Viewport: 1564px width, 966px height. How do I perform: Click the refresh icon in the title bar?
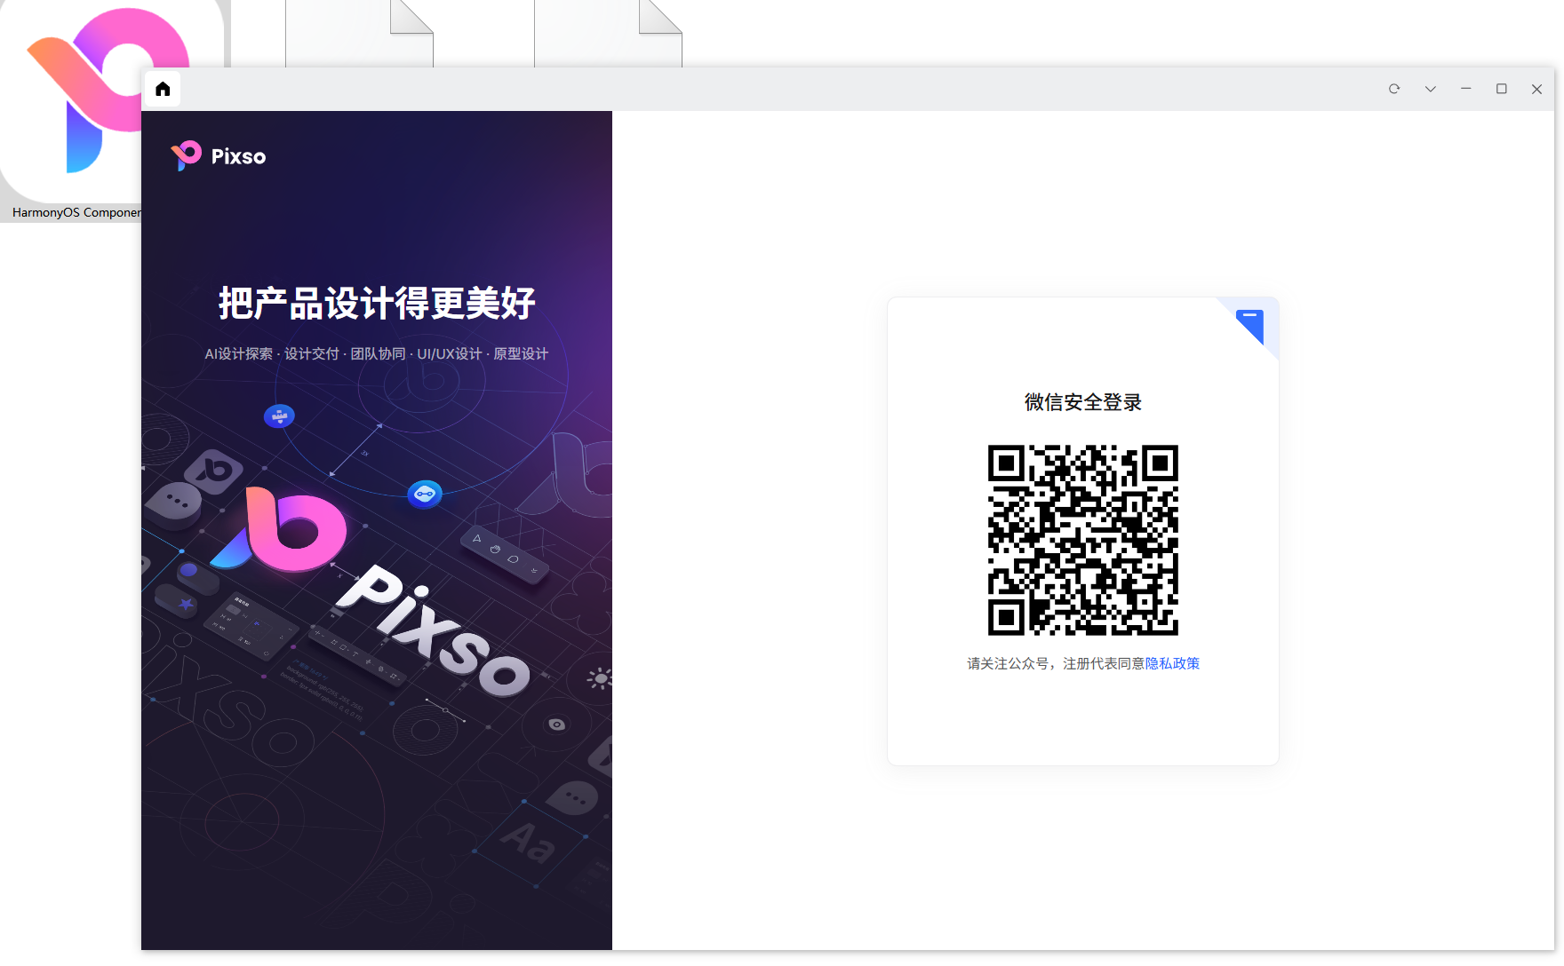[x=1394, y=89]
